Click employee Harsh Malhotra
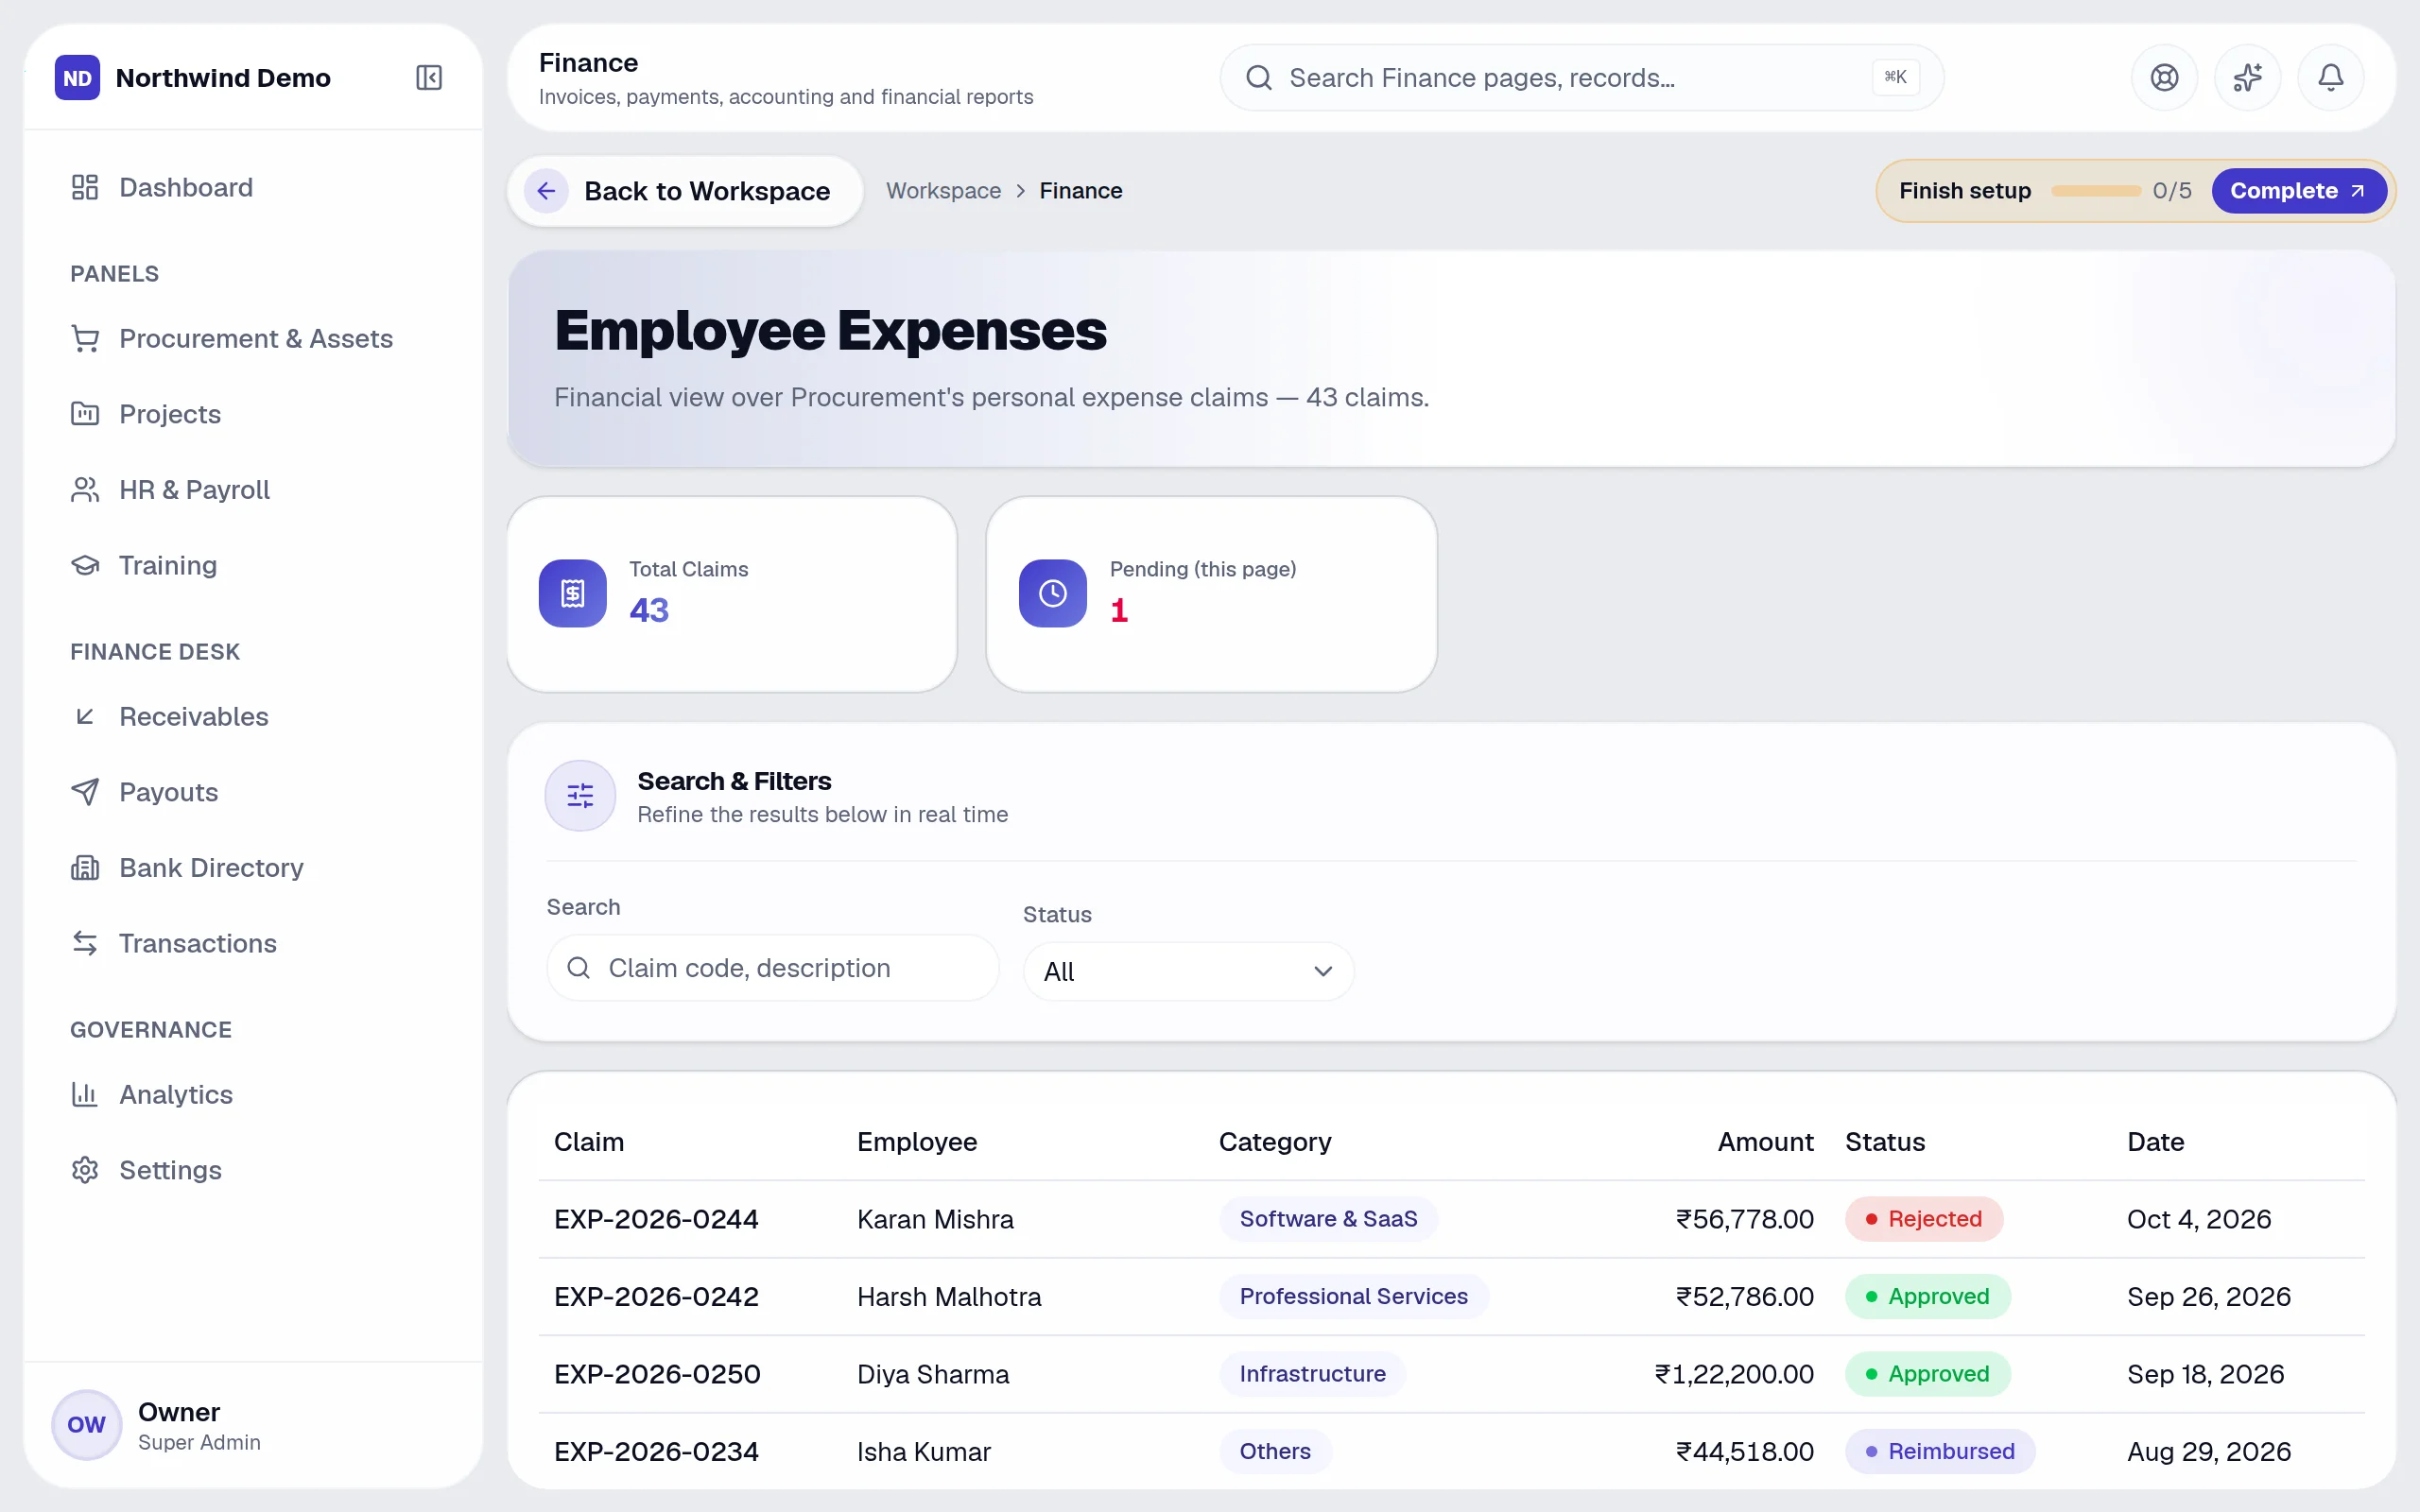2420x1512 pixels. 949,1297
